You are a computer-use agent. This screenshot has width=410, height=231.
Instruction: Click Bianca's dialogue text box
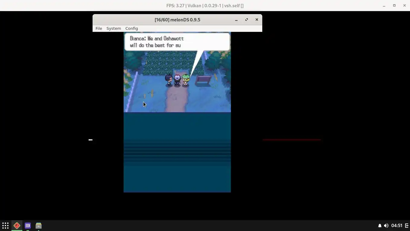point(177,42)
